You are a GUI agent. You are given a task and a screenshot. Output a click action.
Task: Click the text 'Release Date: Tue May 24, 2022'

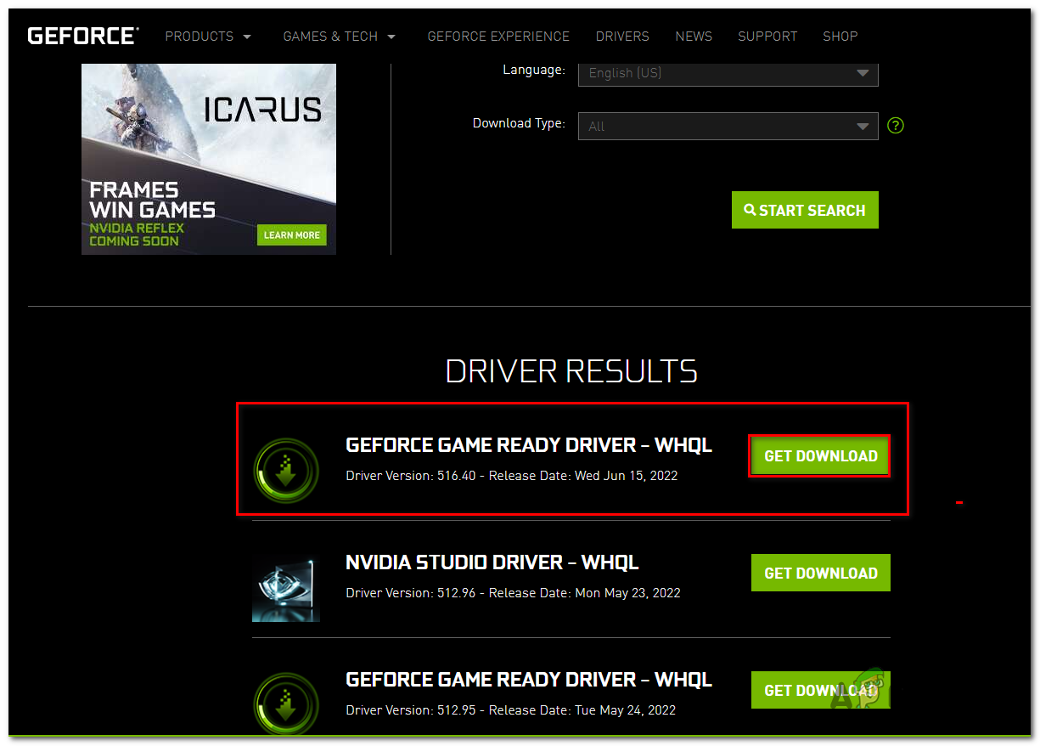pyautogui.click(x=582, y=710)
